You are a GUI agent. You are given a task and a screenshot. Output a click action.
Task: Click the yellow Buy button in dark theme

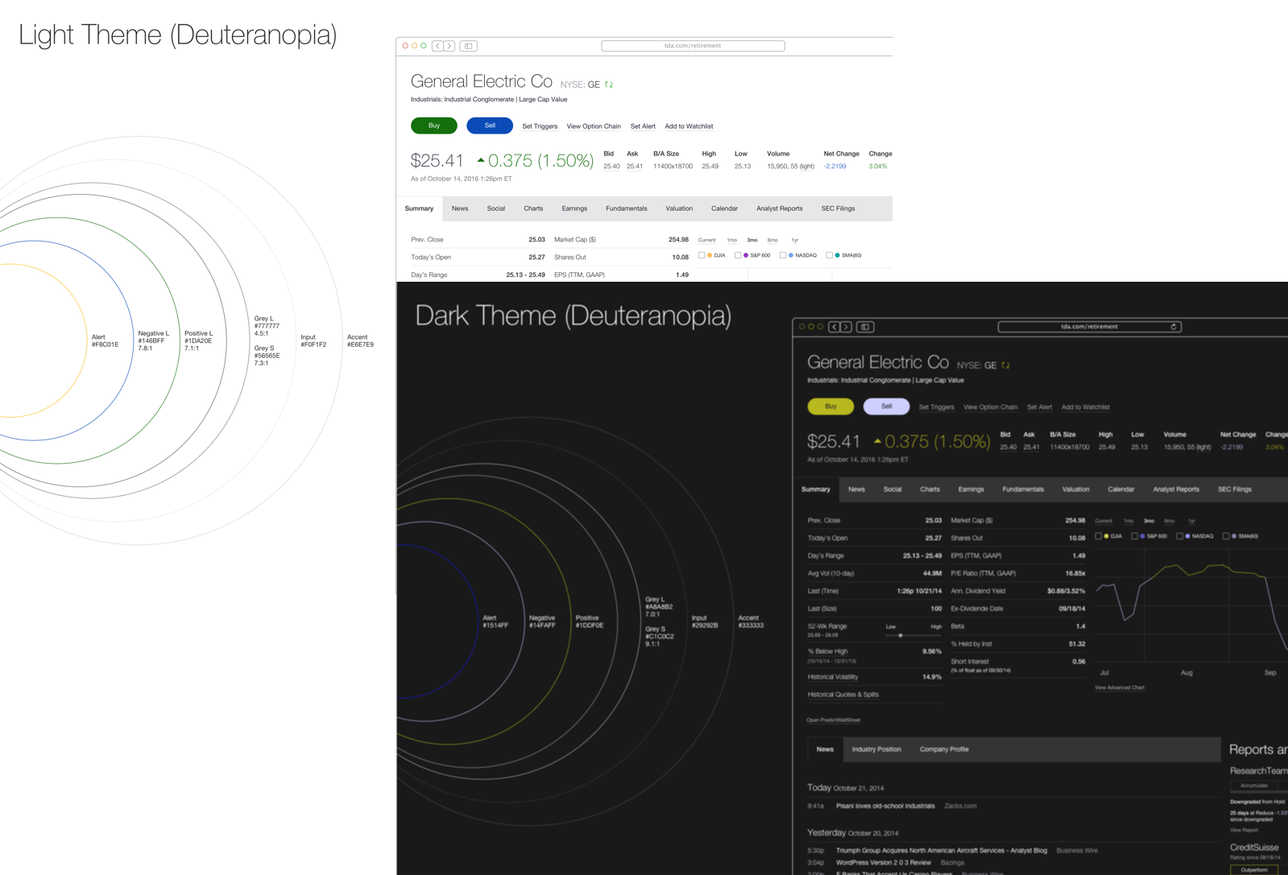click(x=830, y=407)
